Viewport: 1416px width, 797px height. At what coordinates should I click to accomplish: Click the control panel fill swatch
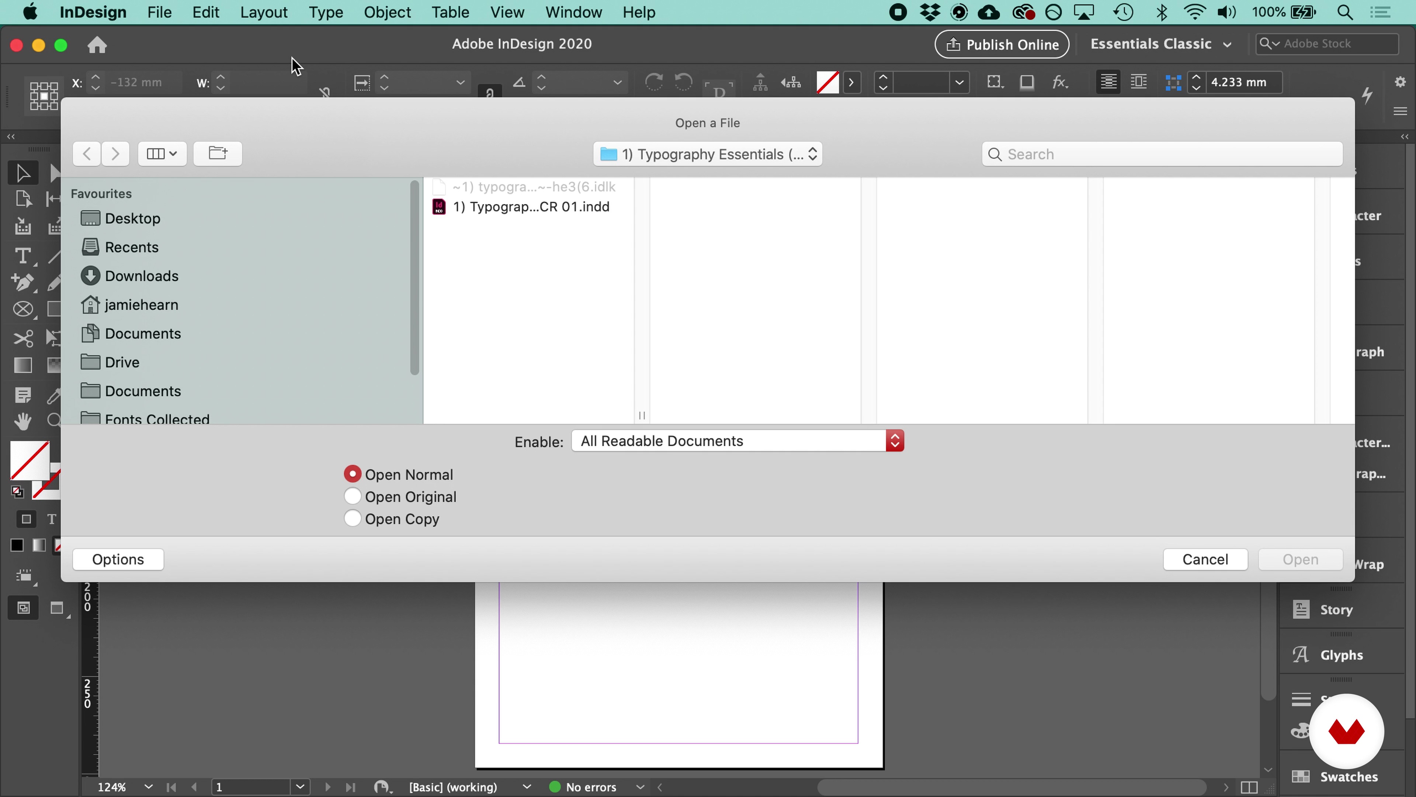(827, 83)
